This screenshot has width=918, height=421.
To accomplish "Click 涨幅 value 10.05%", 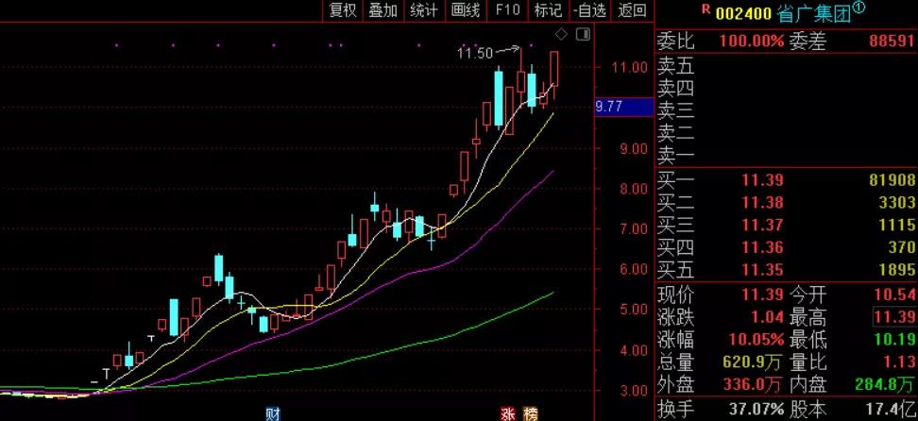I will (756, 340).
